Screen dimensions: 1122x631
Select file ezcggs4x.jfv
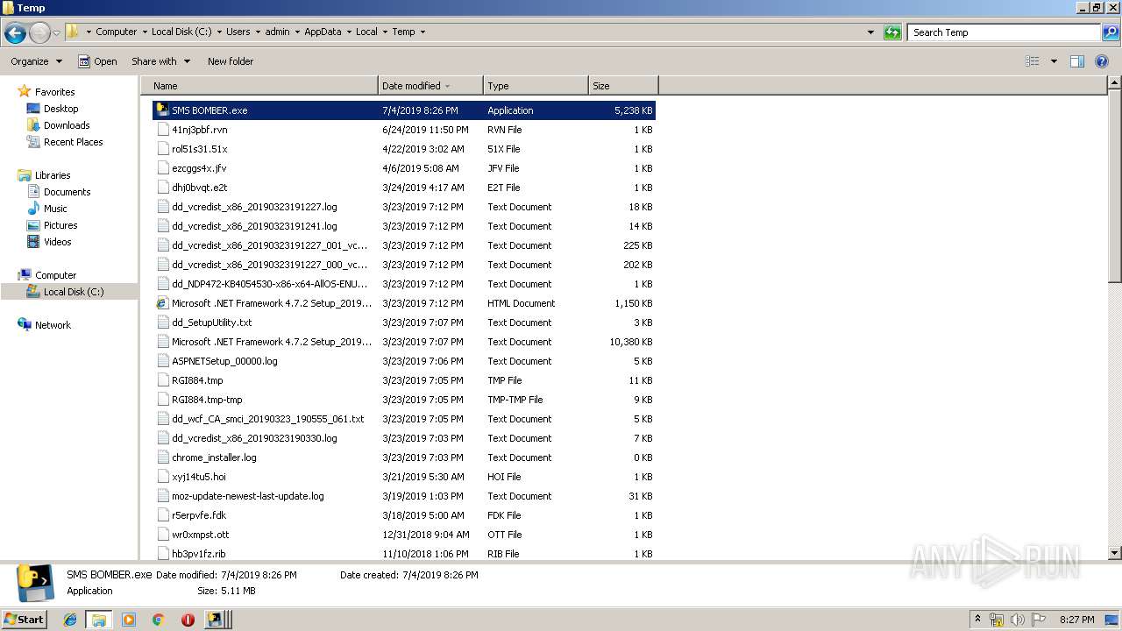(x=199, y=168)
